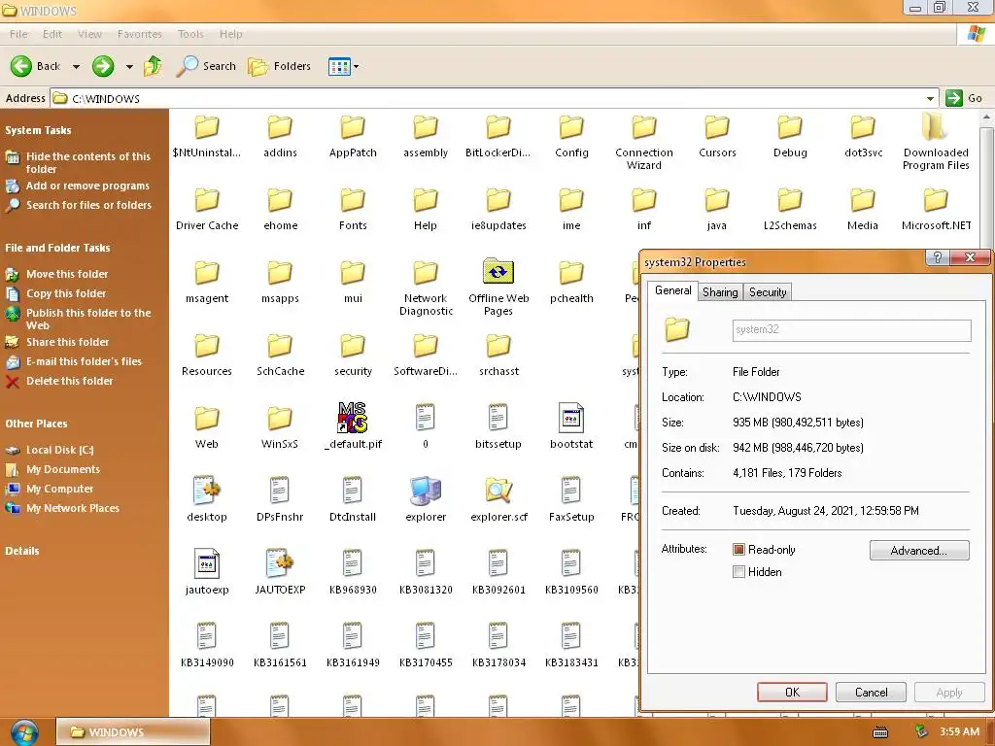Select the desktop configuration file icon

pyautogui.click(x=207, y=491)
